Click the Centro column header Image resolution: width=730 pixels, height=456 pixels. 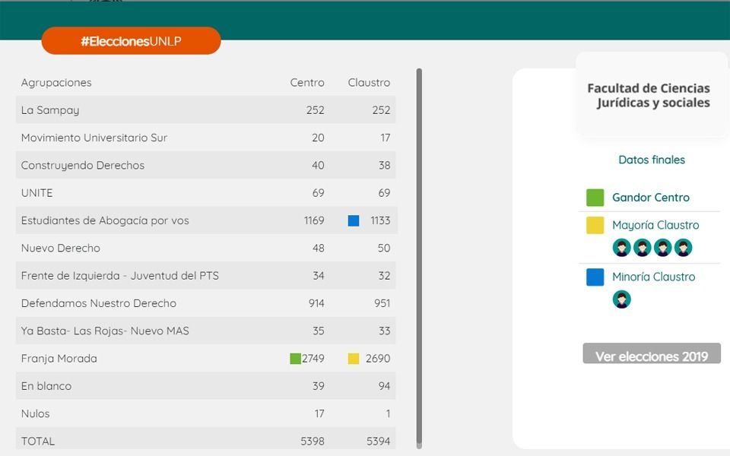(306, 83)
